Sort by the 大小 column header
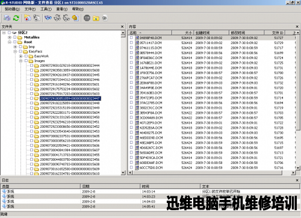 click(183, 33)
